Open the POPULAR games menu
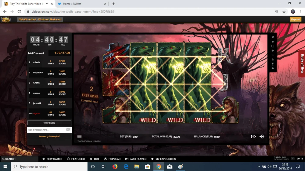Image resolution: width=305 pixels, height=171 pixels. [x=112, y=159]
